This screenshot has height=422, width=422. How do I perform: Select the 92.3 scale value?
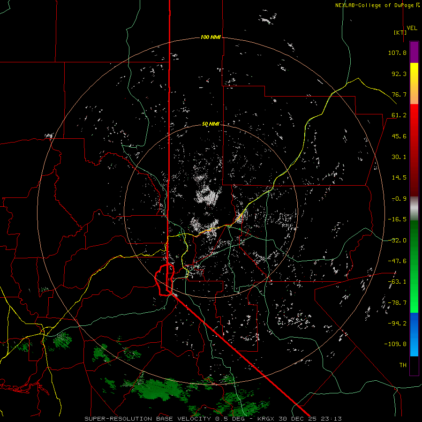pos(399,74)
